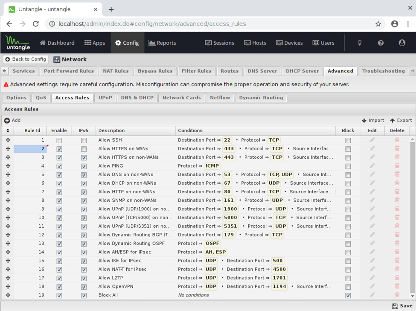
Task: Click the edit pencil for Allow SSH rule
Action: (x=372, y=140)
